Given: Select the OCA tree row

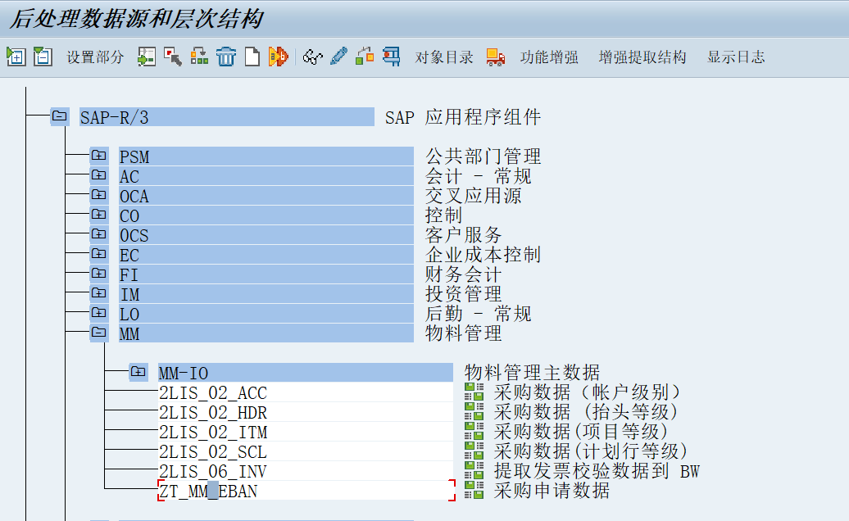Looking at the screenshot, I should [x=266, y=196].
